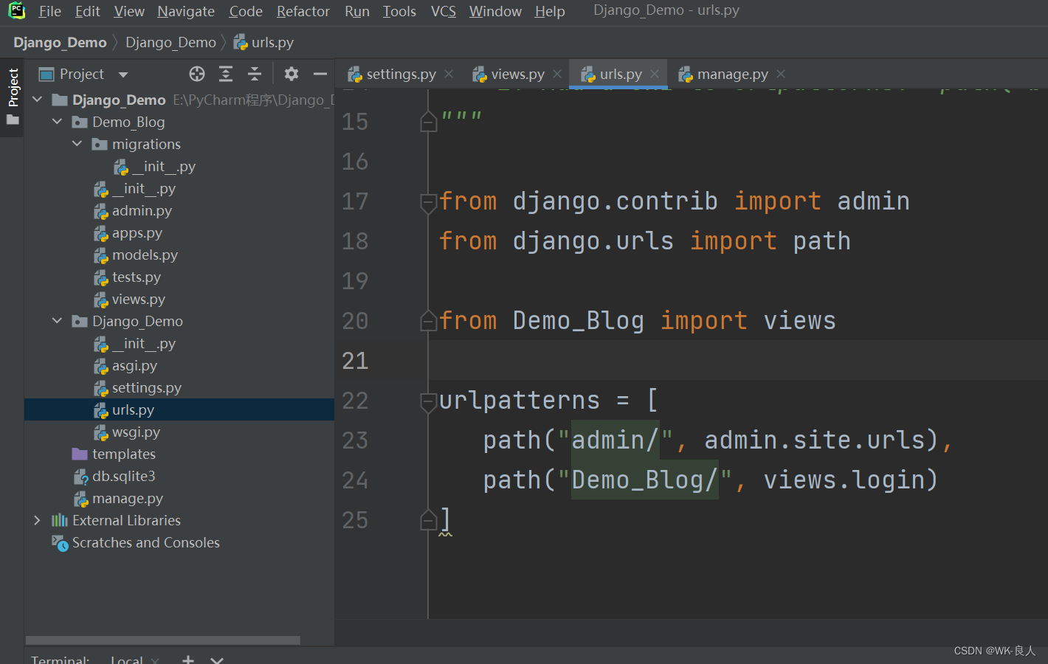Open the File menu
This screenshot has height=664, width=1048.
click(x=49, y=11)
